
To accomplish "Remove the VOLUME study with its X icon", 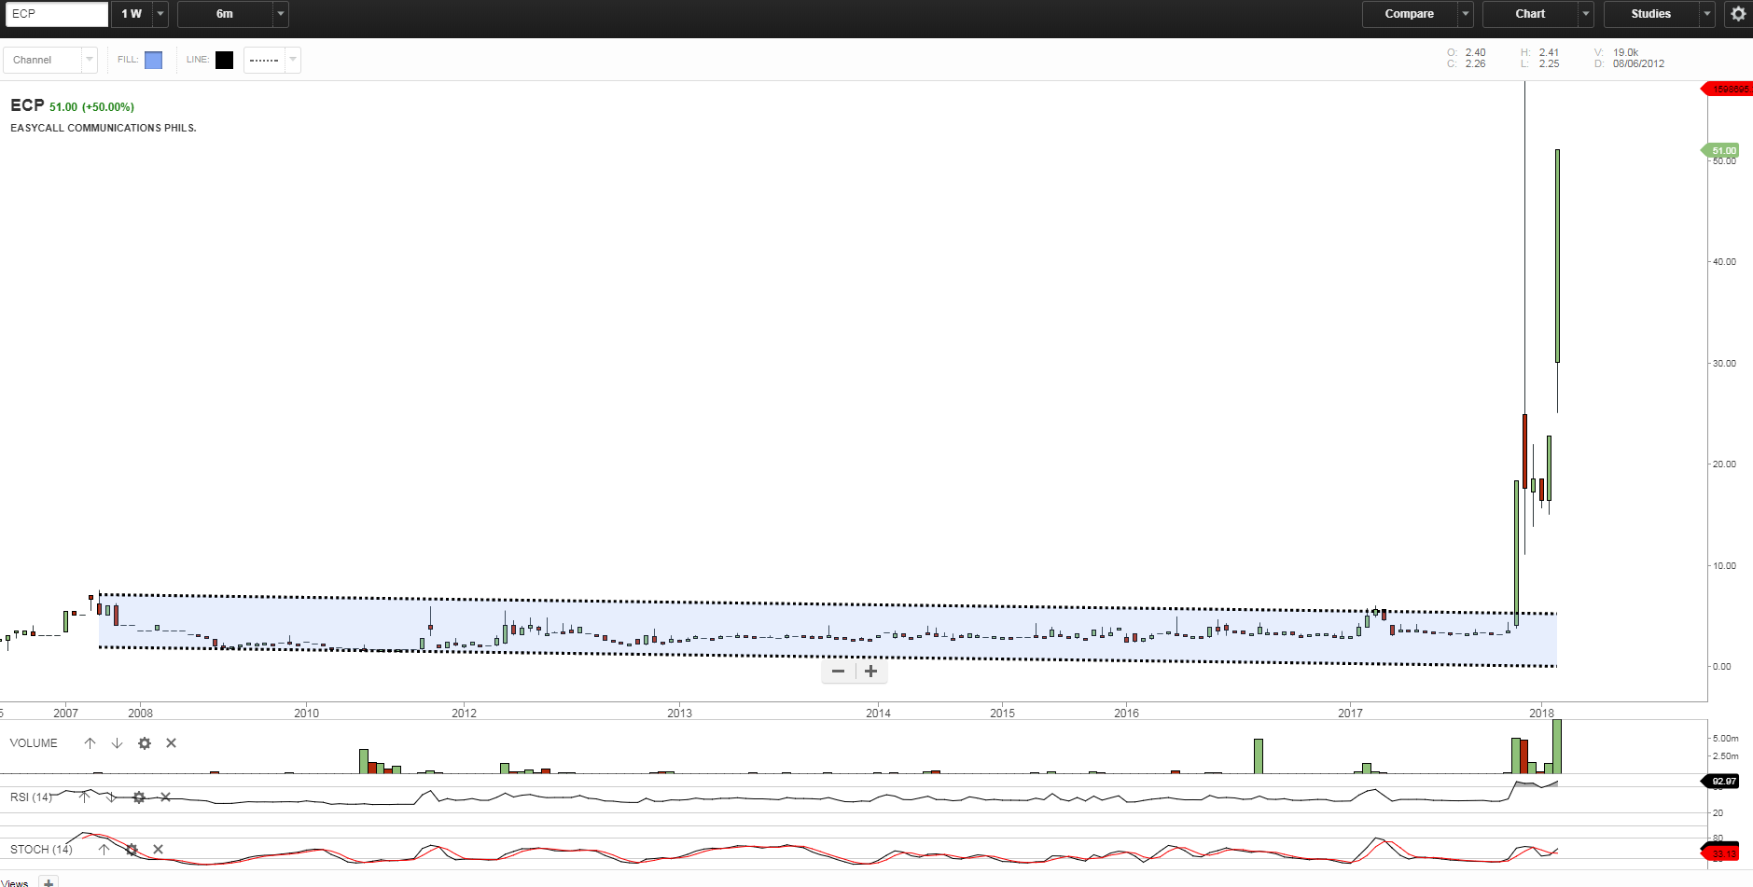I will pos(171,742).
